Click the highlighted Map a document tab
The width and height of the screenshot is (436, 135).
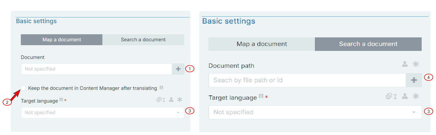coord(62,40)
